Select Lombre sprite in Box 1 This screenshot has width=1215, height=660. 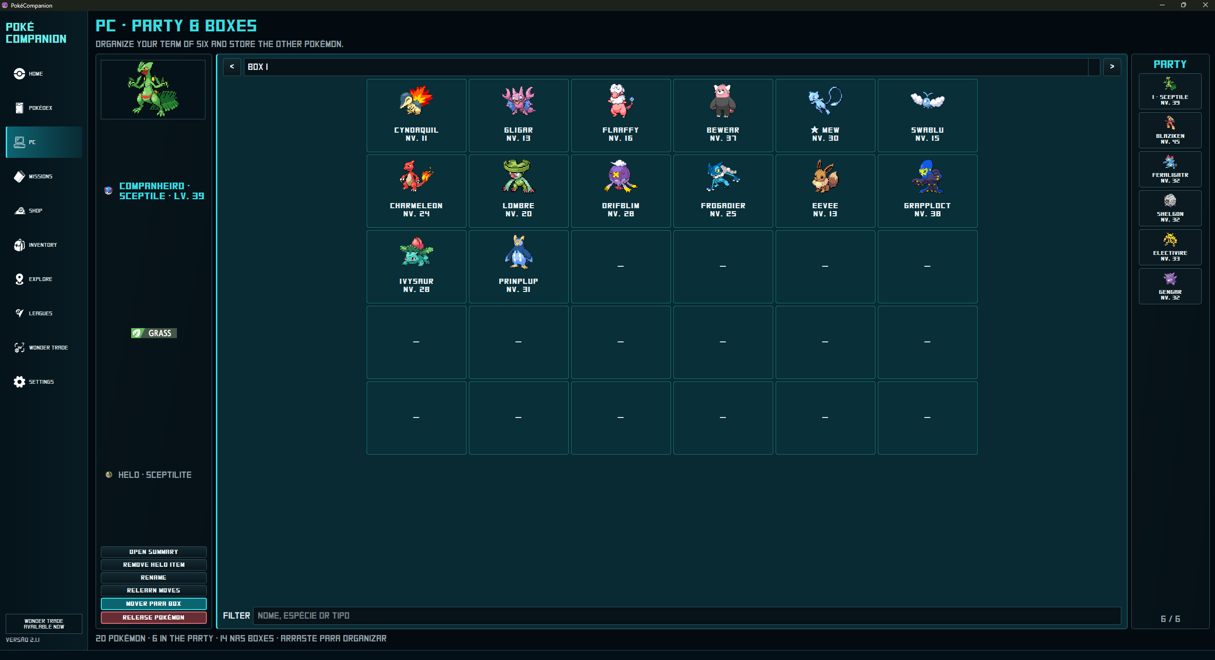(x=518, y=176)
